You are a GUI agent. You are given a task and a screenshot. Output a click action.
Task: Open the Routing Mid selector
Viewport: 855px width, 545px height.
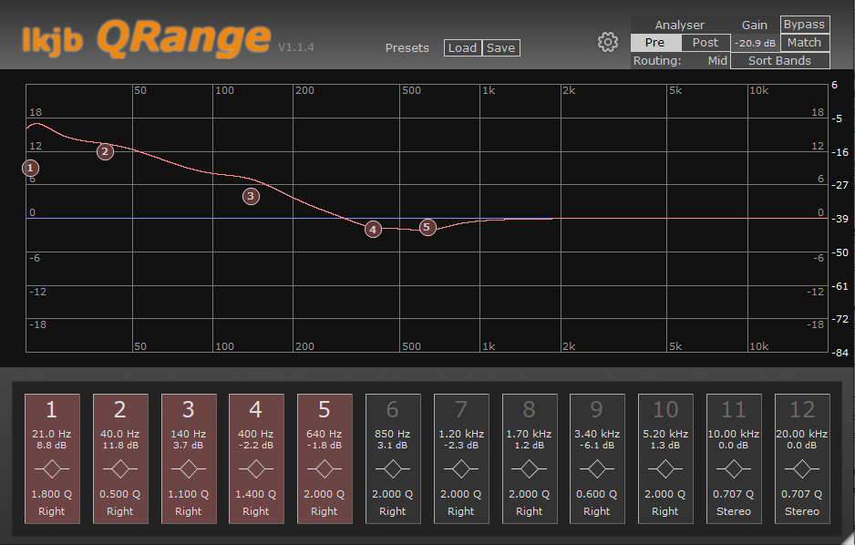point(716,60)
